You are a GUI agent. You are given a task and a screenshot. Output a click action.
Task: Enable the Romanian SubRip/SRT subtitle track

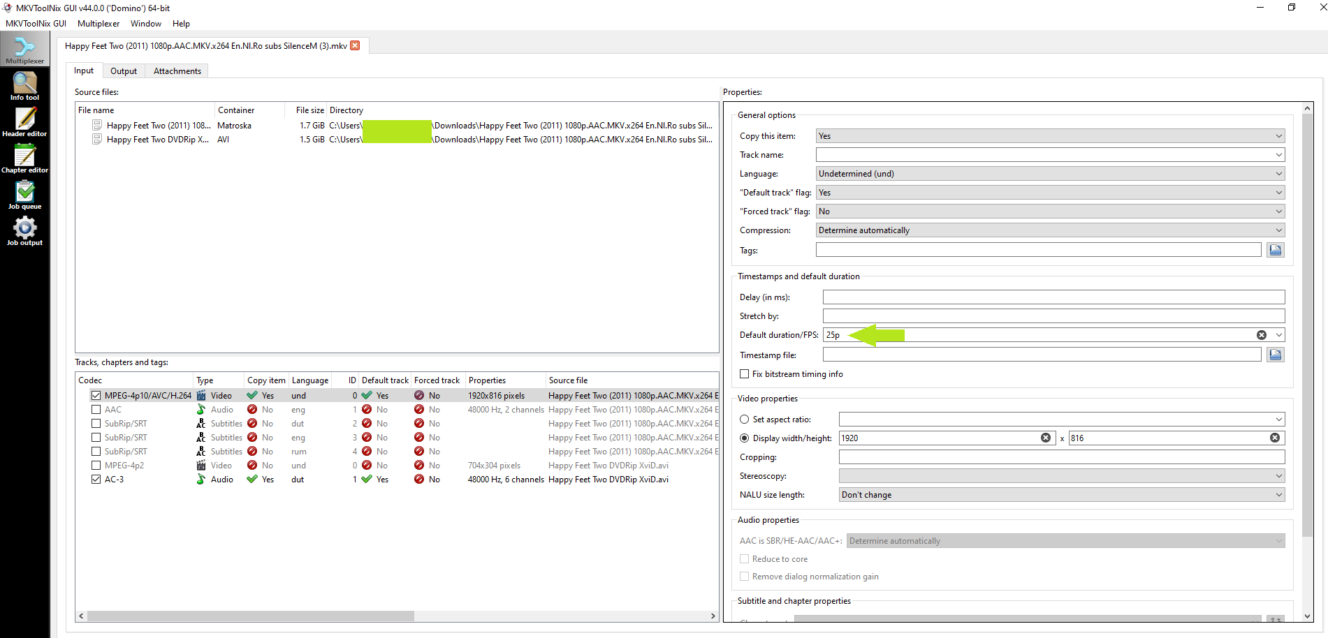pos(96,451)
